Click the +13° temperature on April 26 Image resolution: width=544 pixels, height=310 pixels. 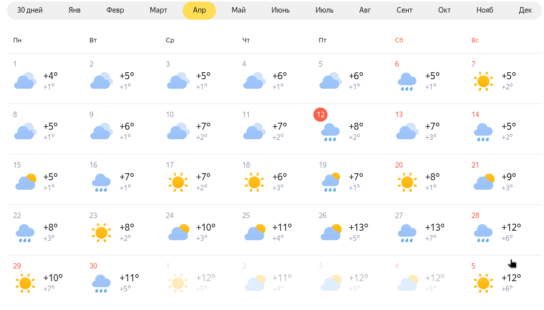(x=358, y=227)
